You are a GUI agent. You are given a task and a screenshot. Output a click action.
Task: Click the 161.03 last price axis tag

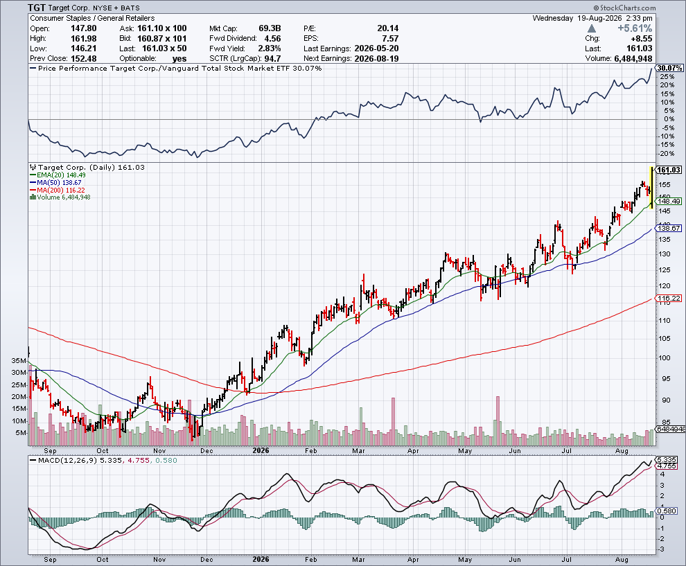(669, 170)
